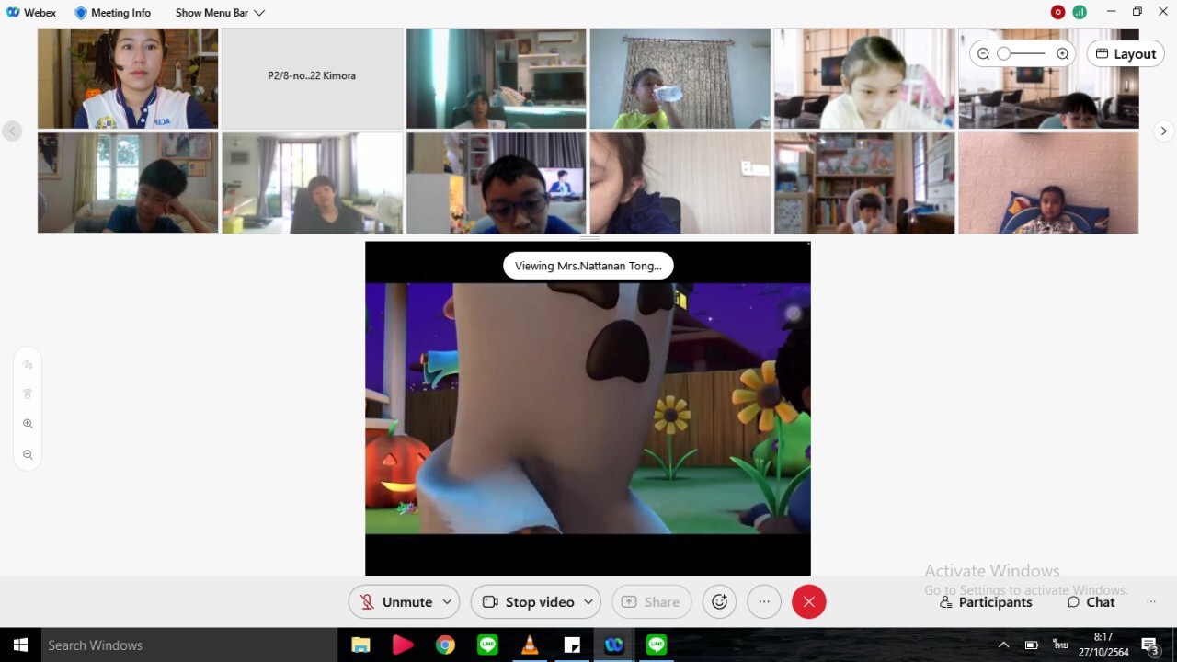Open Google Chrome from taskbar
Image resolution: width=1177 pixels, height=662 pixels.
(445, 645)
